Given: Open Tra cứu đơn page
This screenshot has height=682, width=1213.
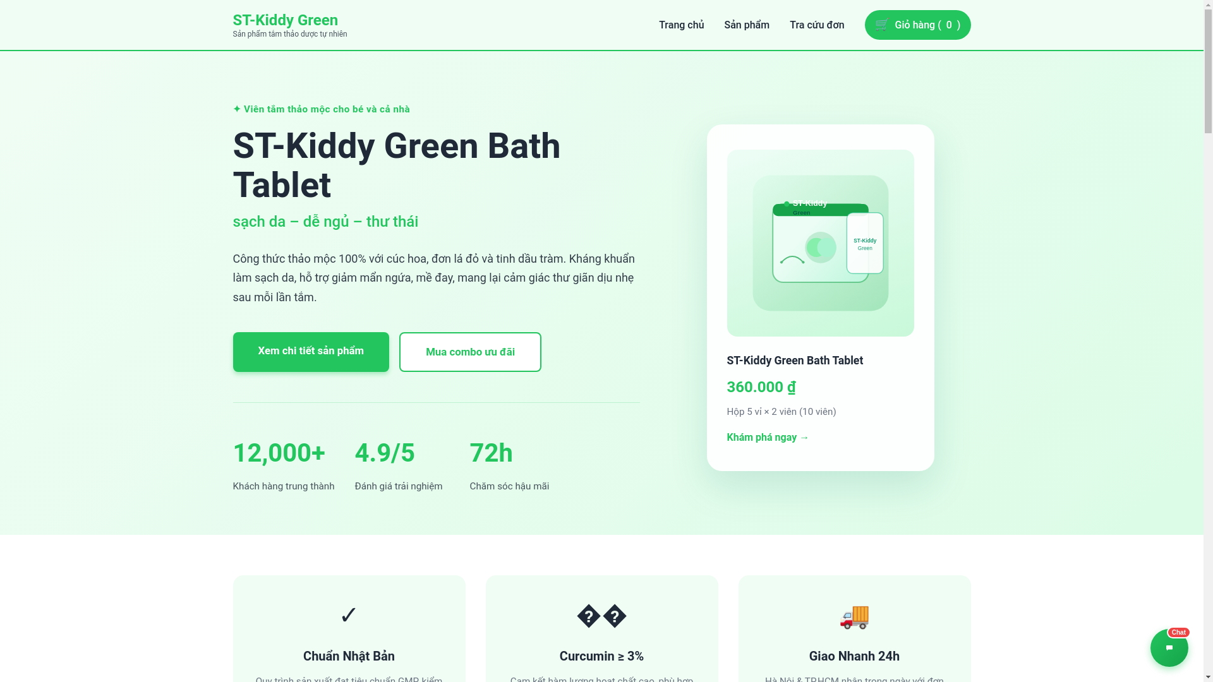Looking at the screenshot, I should click(817, 25).
